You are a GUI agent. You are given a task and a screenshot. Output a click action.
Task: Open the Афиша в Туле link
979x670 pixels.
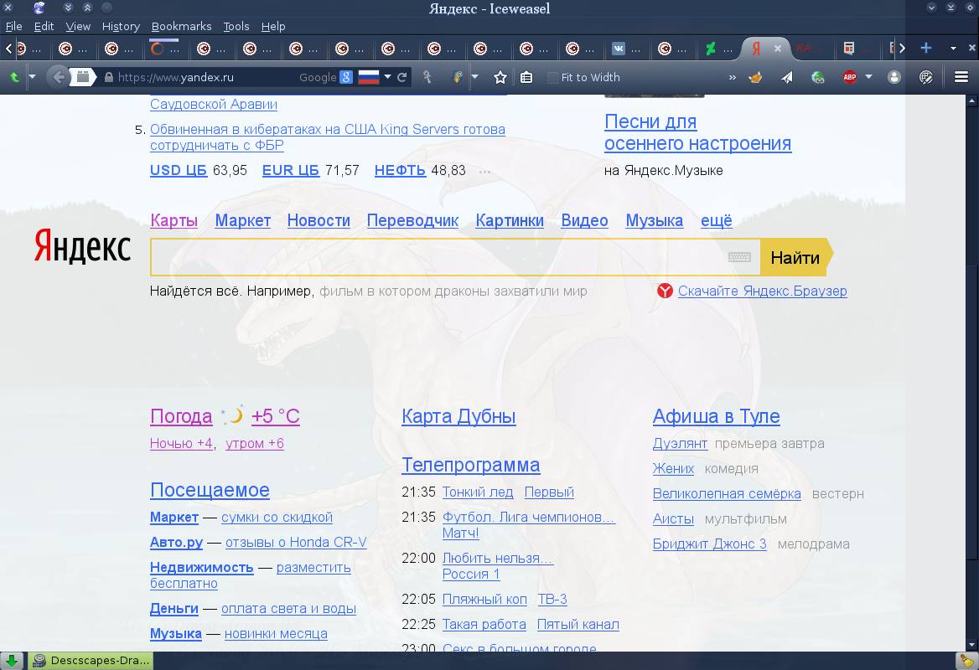716,416
